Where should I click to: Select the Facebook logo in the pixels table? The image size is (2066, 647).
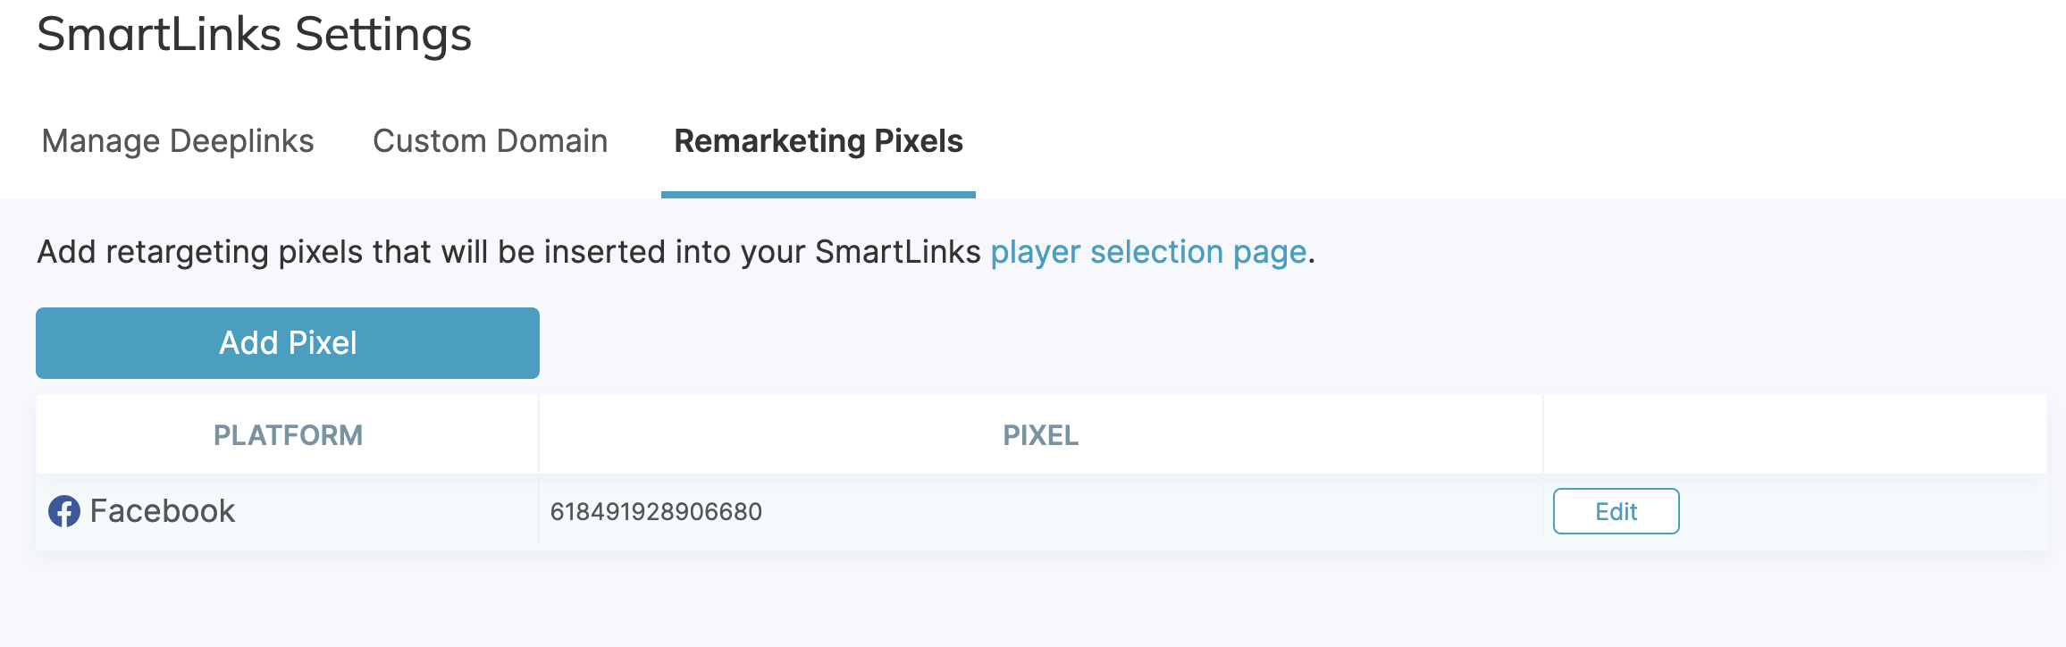point(63,511)
